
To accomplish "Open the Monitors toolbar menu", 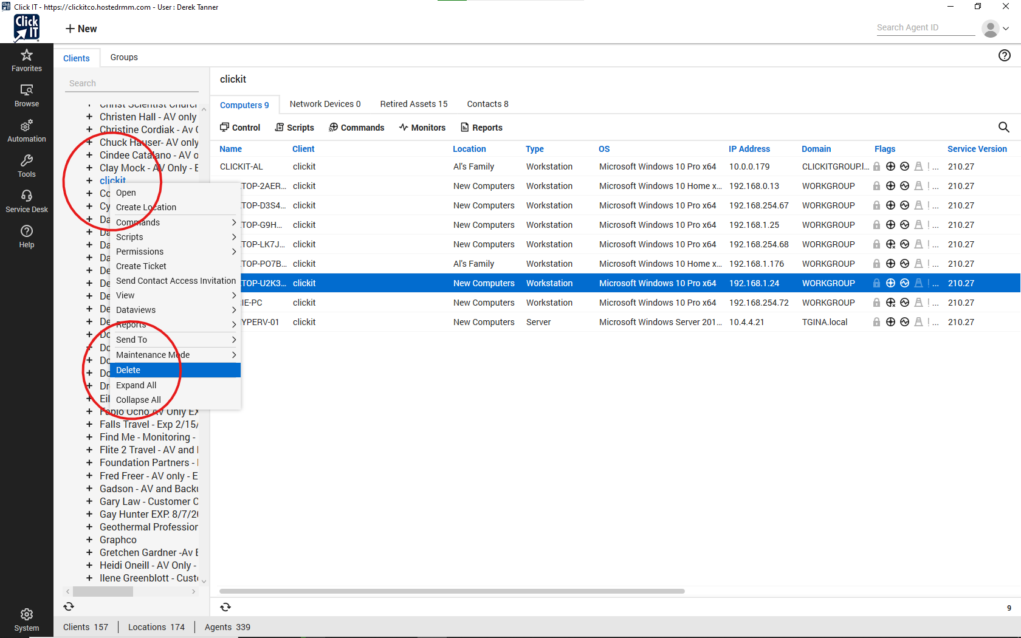I will 422,128.
